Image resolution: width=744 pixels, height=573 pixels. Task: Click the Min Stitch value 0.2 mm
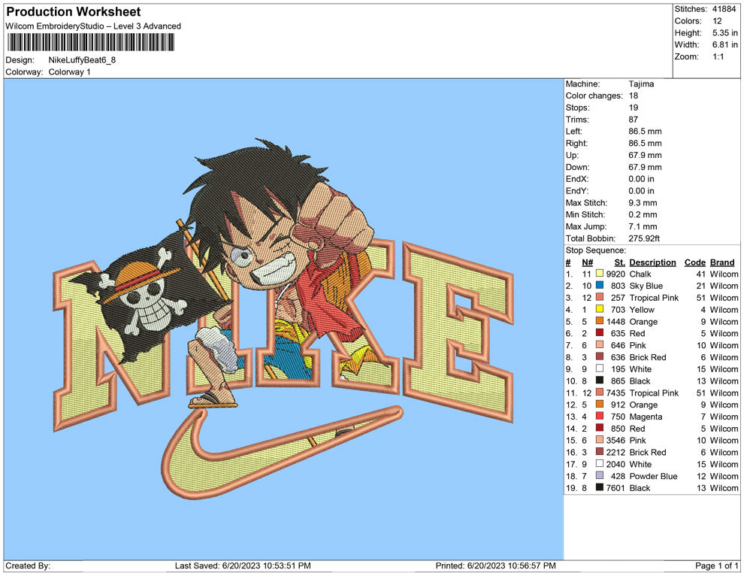point(643,214)
